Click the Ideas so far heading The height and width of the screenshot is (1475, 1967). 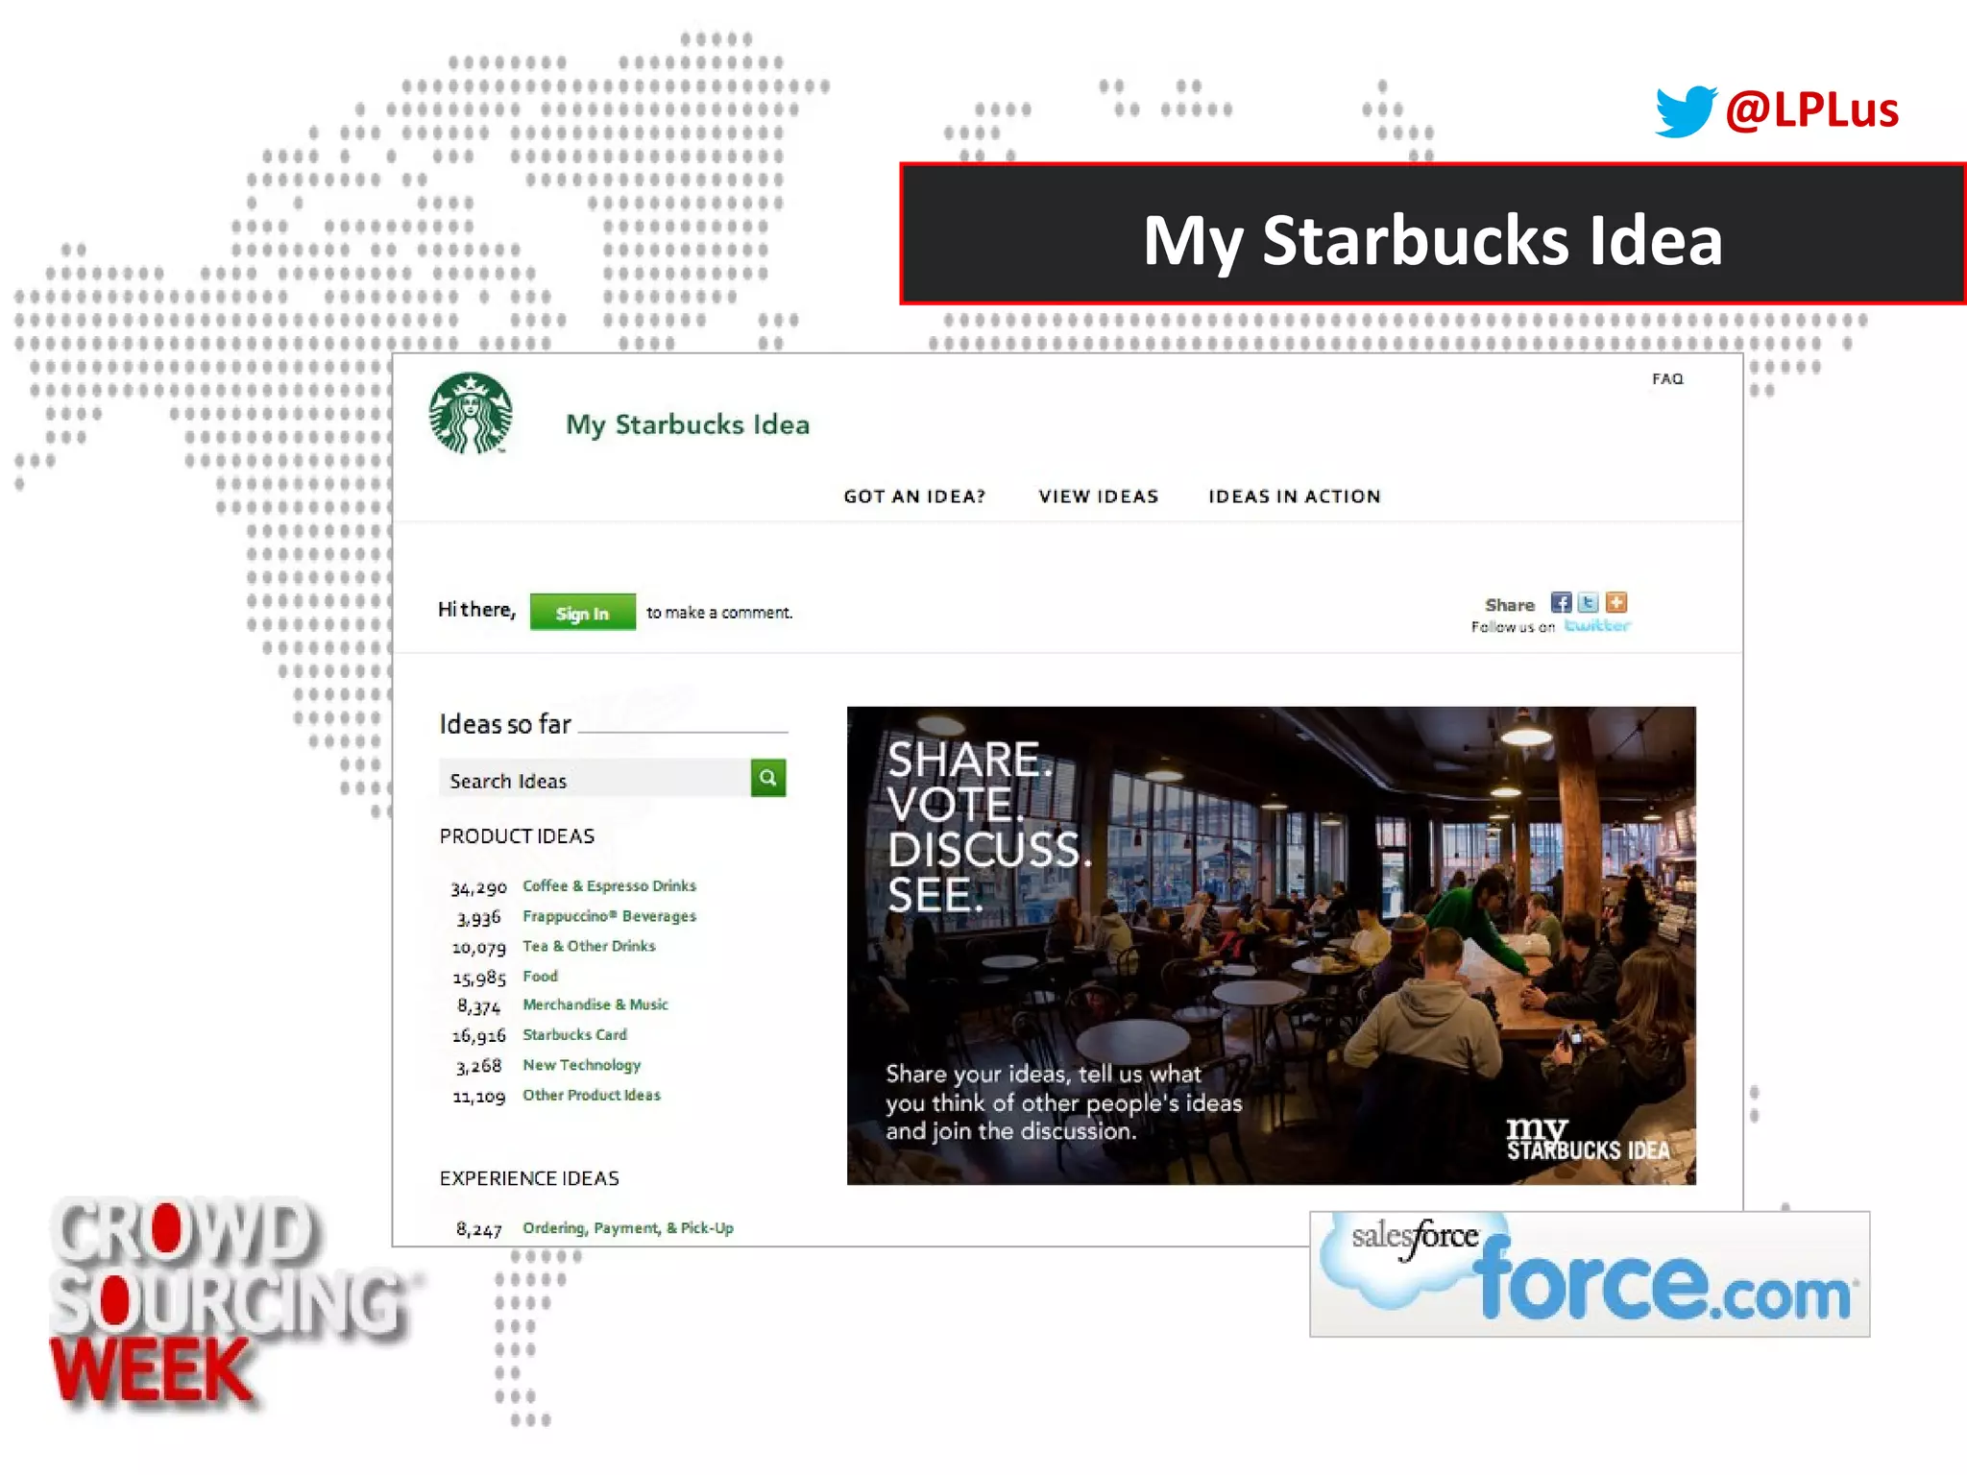(505, 724)
